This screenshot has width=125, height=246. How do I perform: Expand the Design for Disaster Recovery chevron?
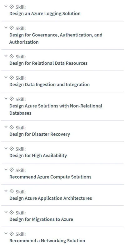[6, 127]
